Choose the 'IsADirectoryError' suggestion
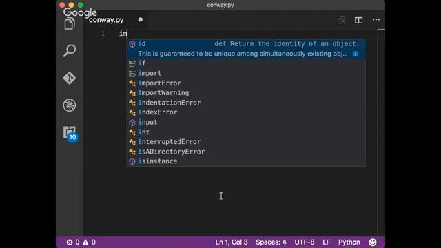 [246, 152]
